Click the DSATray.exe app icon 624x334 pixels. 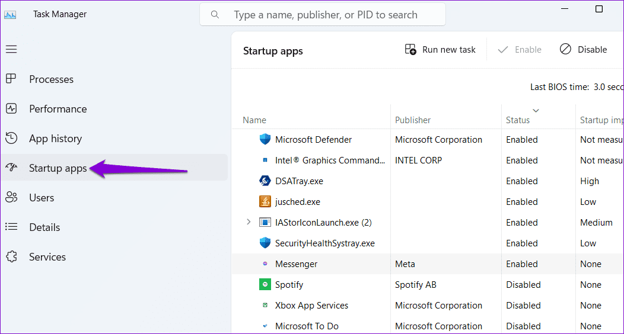(x=265, y=181)
